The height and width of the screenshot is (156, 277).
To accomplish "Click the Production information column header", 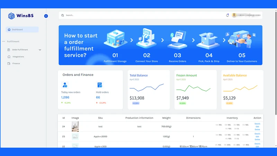I will click(139, 118).
